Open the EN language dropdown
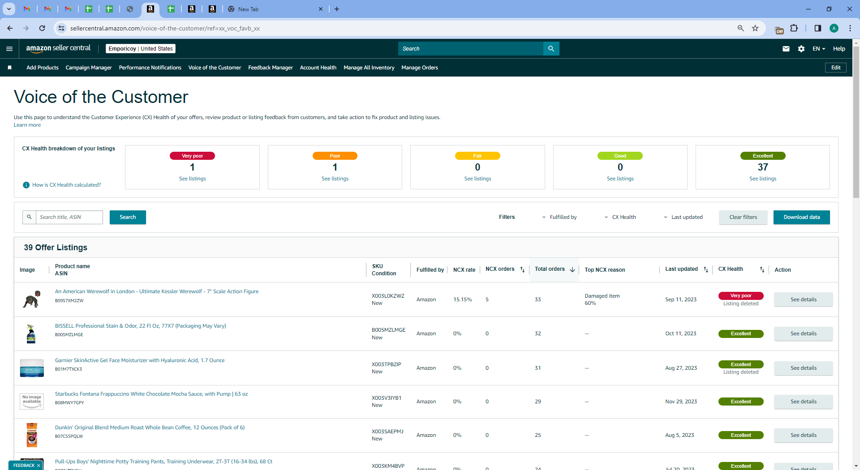This screenshot has width=860, height=470. (819, 49)
